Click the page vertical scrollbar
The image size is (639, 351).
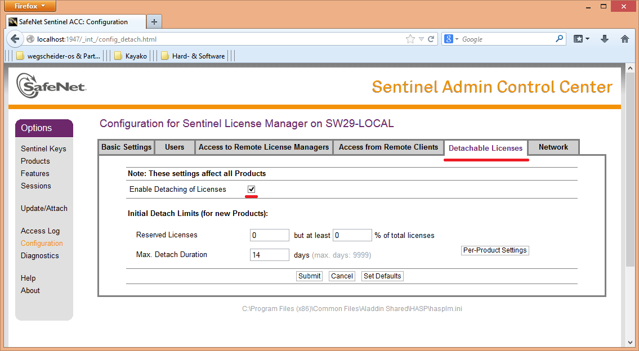tap(629, 170)
